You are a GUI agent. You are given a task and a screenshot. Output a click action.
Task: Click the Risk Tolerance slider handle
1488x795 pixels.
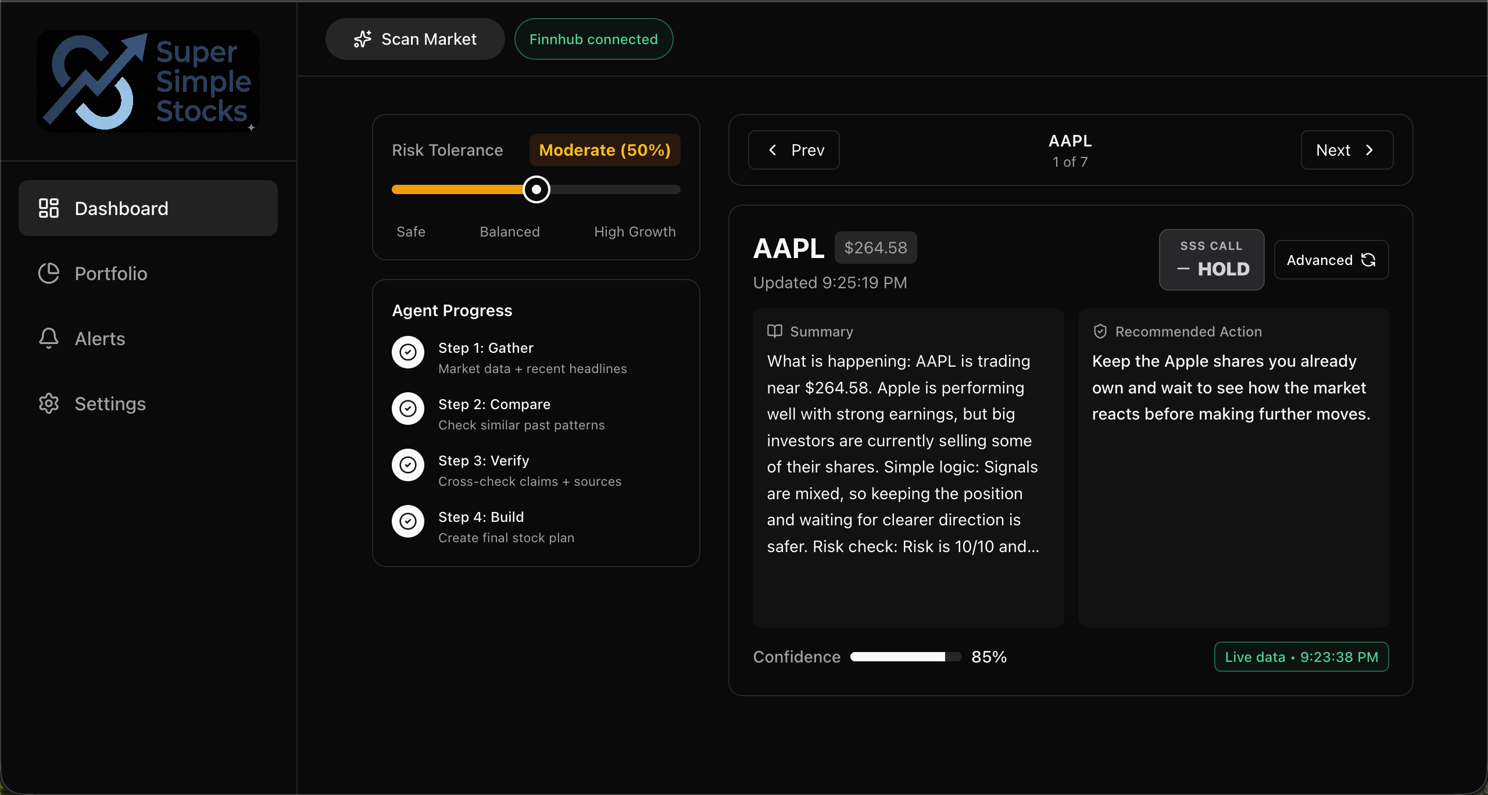click(x=536, y=189)
